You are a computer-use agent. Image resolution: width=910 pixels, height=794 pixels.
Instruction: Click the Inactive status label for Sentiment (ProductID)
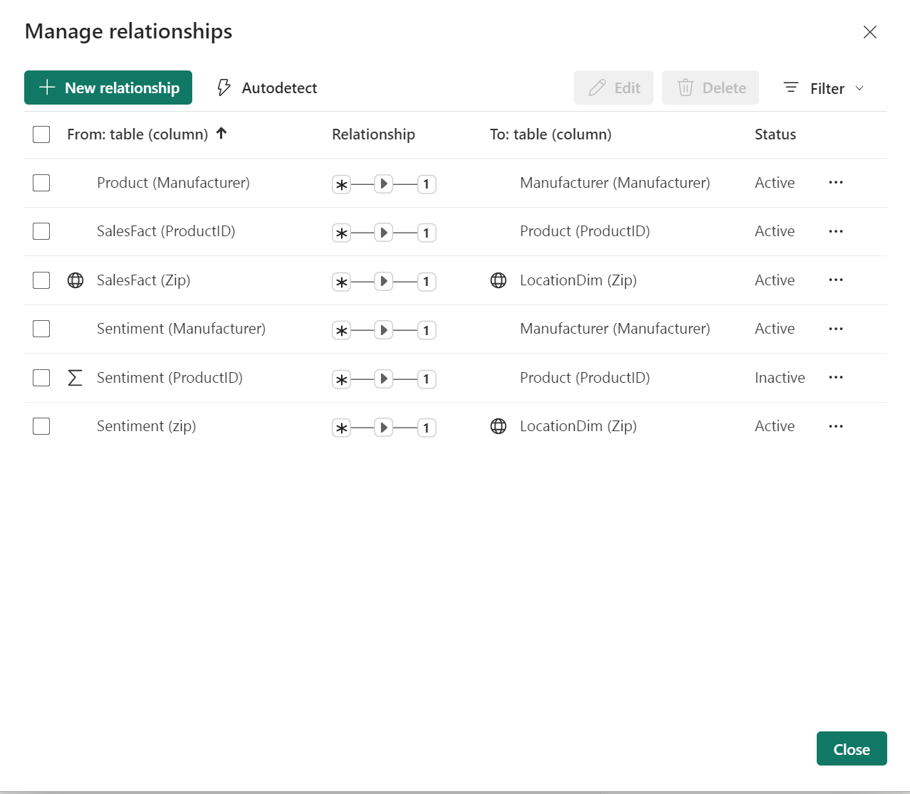point(780,378)
